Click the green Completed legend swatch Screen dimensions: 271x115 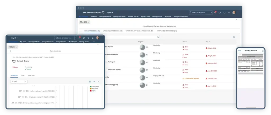click(x=91, y=87)
